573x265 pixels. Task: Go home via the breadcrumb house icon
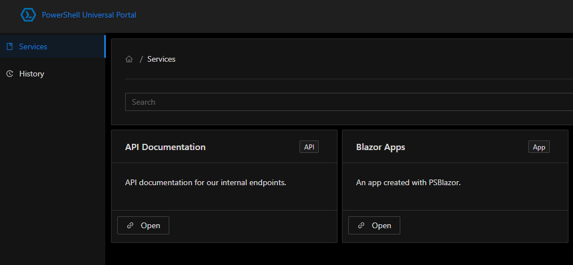tap(129, 59)
